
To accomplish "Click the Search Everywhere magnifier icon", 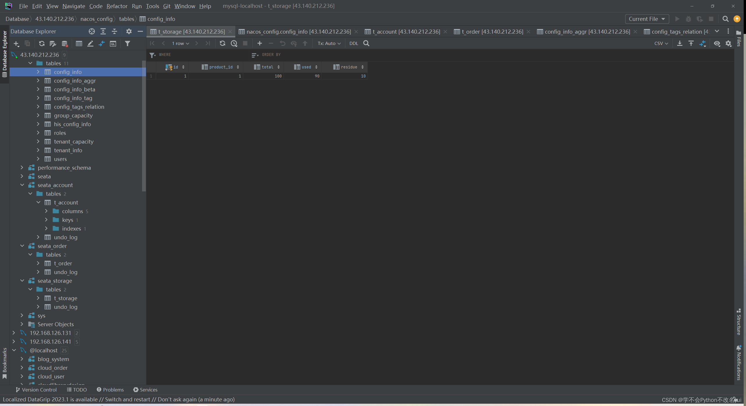I will (725, 19).
